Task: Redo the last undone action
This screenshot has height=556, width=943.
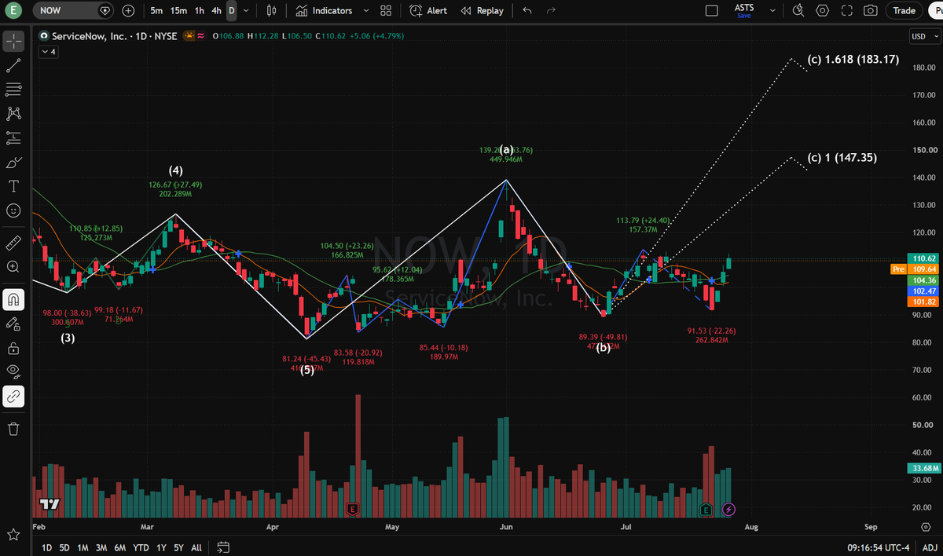Action: pos(551,11)
